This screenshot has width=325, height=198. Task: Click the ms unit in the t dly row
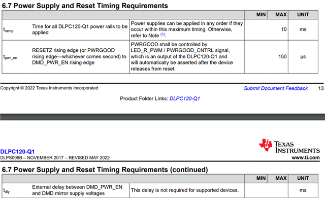[x=303, y=190]
